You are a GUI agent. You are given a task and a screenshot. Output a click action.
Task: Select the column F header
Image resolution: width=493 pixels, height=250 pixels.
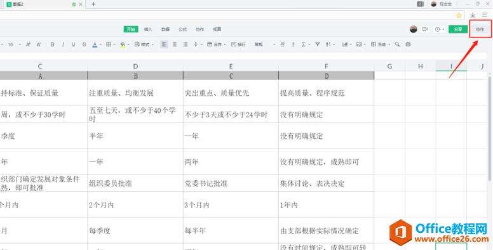327,66
